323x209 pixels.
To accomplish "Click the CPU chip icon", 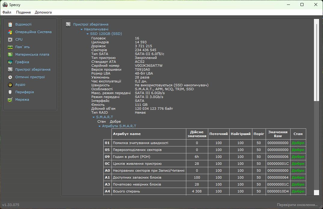I will coord(10,40).
